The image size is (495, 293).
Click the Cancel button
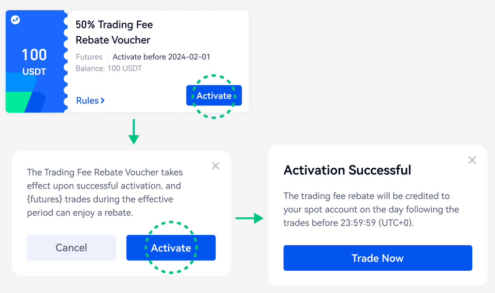71,248
